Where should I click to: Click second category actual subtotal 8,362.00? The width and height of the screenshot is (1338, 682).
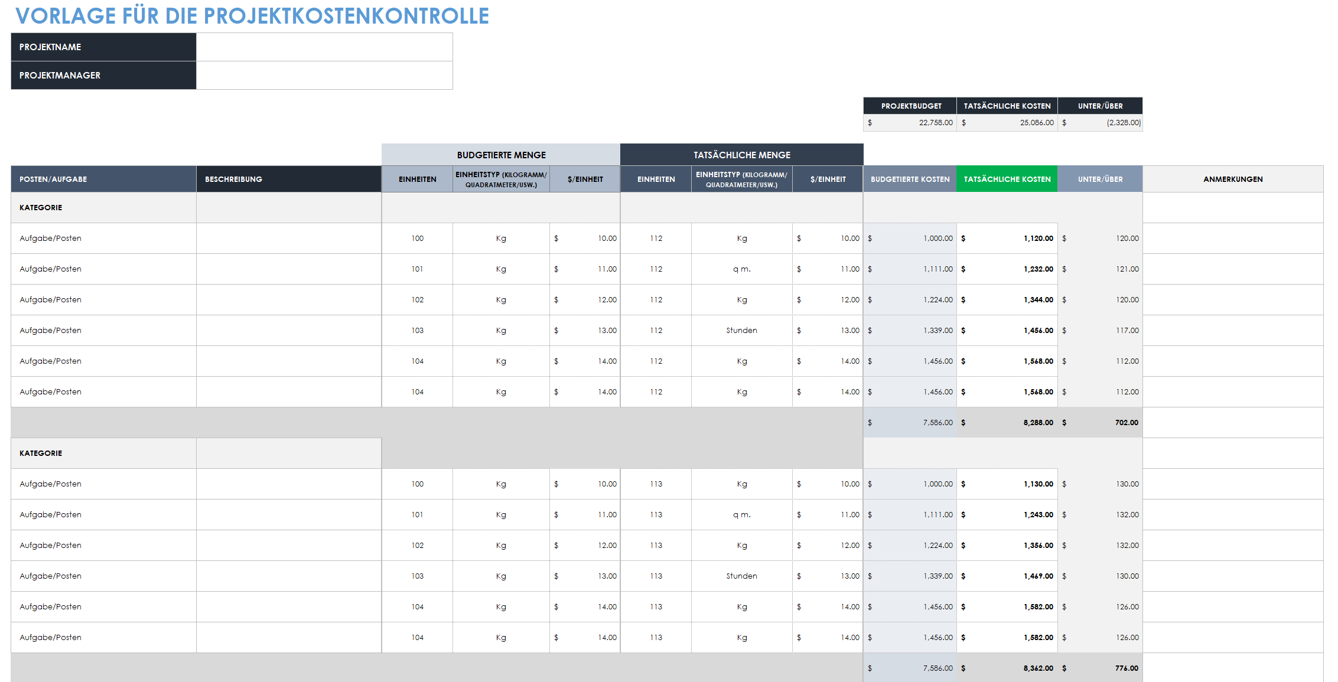pos(1007,668)
